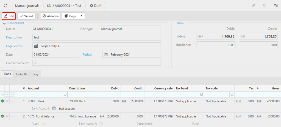
Task: Switch to the Log tab
Action: coord(35,74)
